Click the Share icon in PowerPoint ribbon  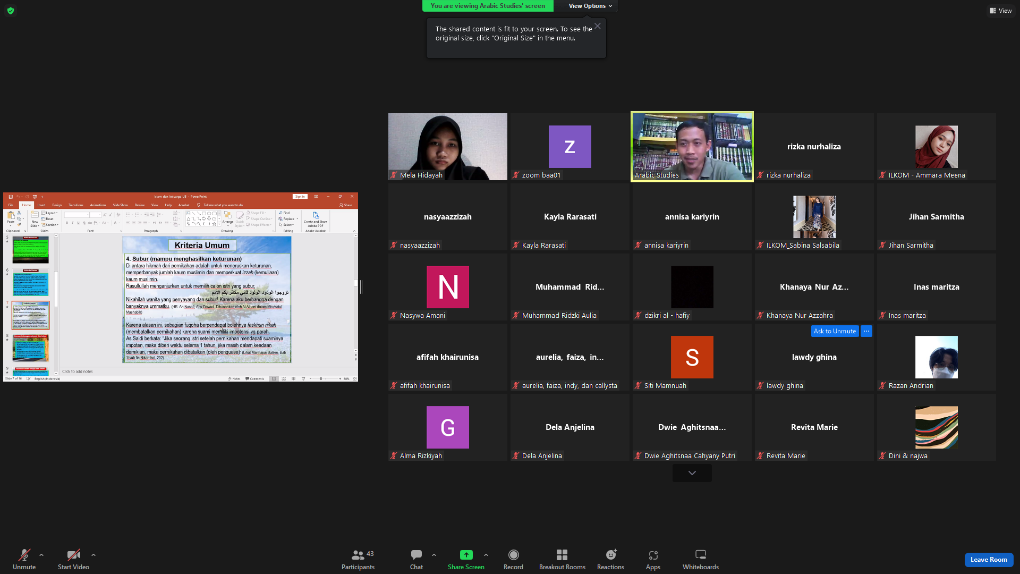[x=346, y=205]
